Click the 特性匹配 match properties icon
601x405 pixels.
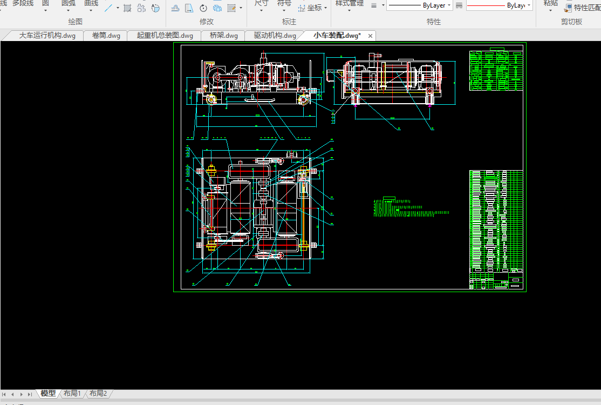568,8
